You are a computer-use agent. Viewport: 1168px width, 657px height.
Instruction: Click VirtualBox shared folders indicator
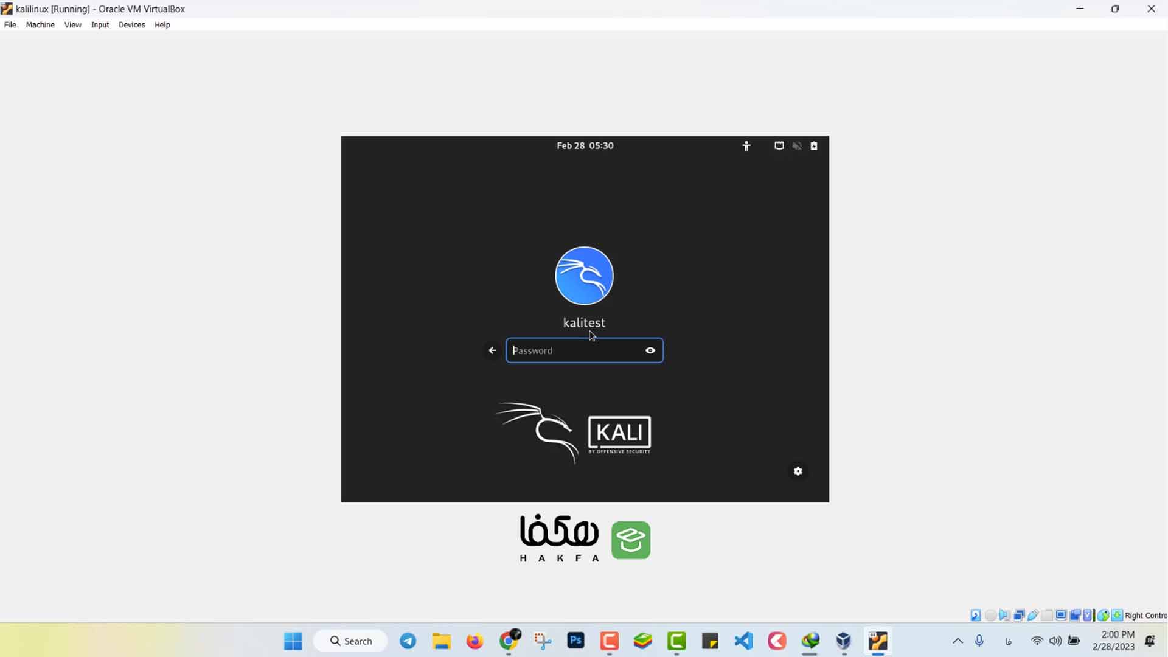1047,615
